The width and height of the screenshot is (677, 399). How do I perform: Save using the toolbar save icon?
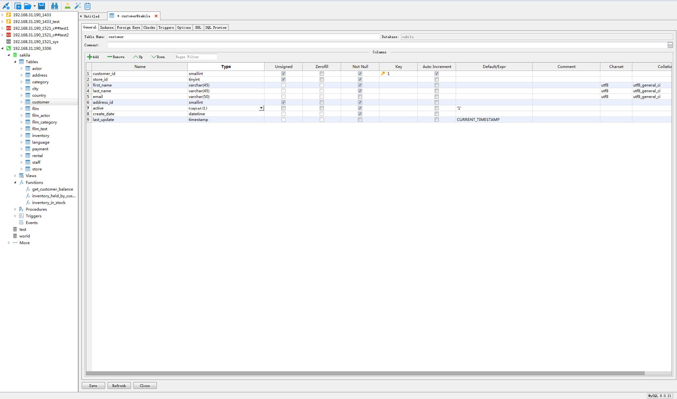click(x=41, y=6)
